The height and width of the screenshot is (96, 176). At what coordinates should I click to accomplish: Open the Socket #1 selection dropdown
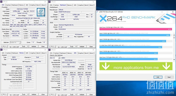(x=15, y=42)
